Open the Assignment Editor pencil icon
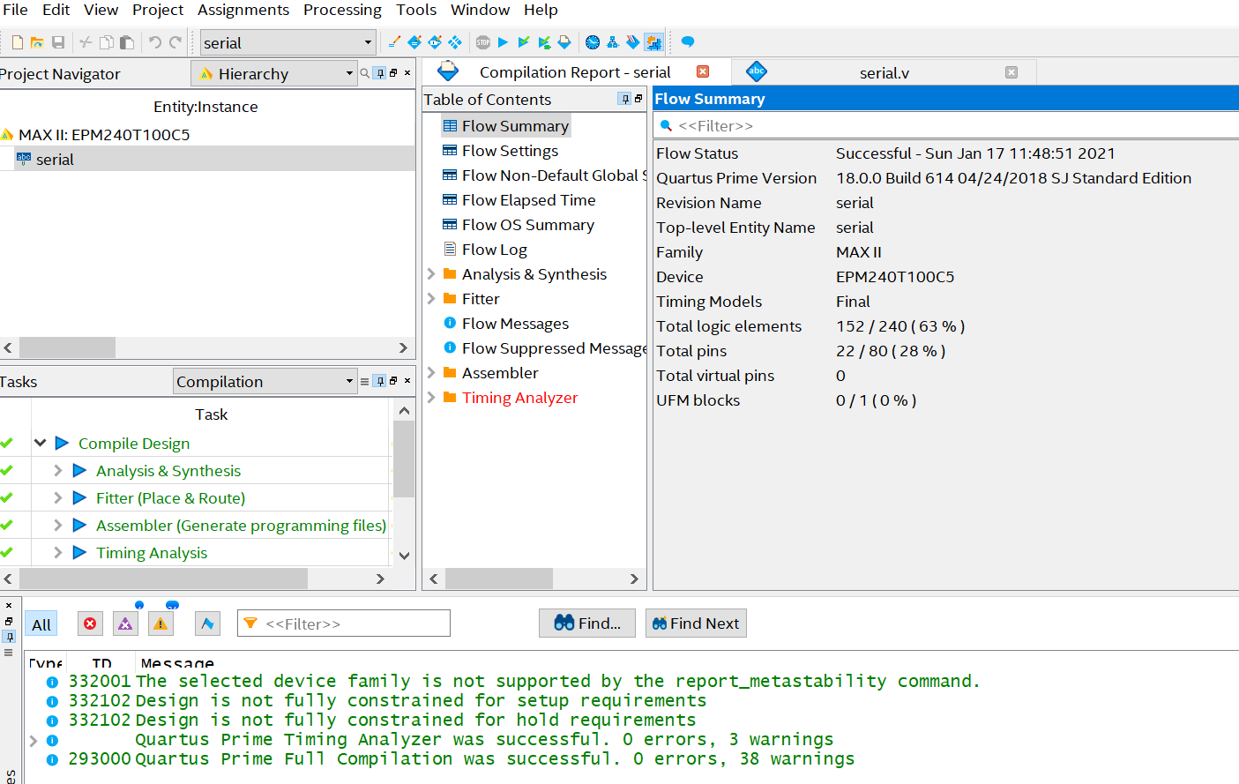Viewport: 1239px width, 784px height. [394, 42]
